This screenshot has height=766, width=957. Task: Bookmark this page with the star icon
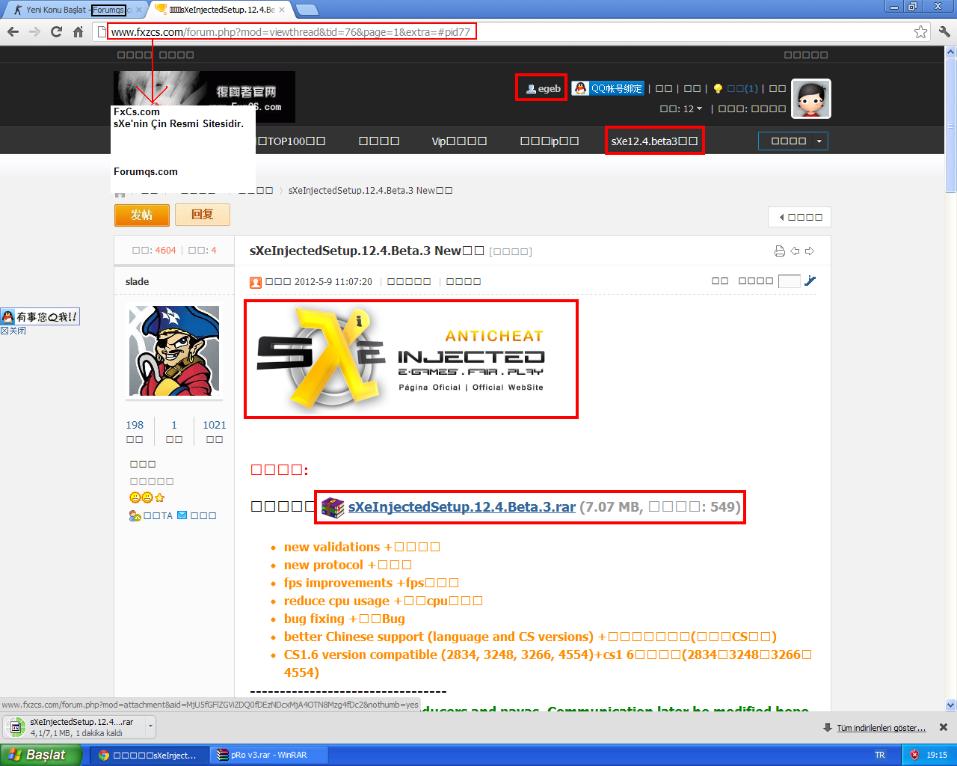[920, 31]
